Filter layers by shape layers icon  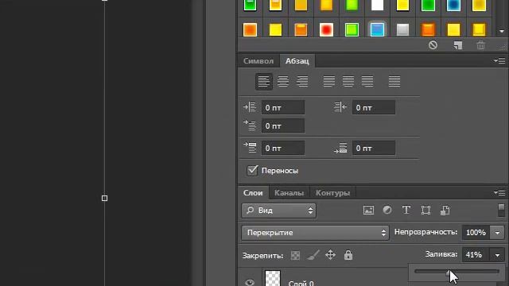click(425, 210)
